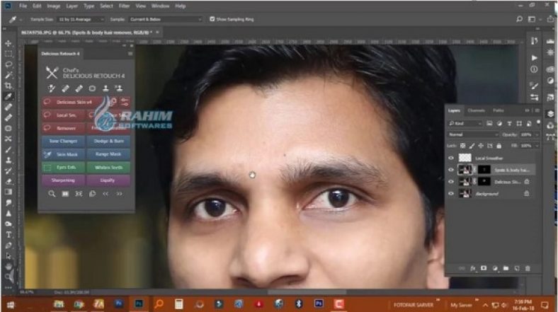This screenshot has width=558, height=312.
Task: Click the layer effects fx icon
Action: [x=473, y=268]
